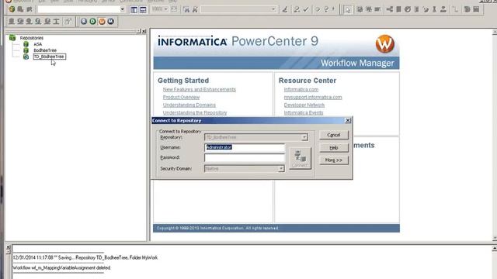497x279 pixels.
Task: Select the arrow pointer tool in toolbar
Action: click(348, 9)
